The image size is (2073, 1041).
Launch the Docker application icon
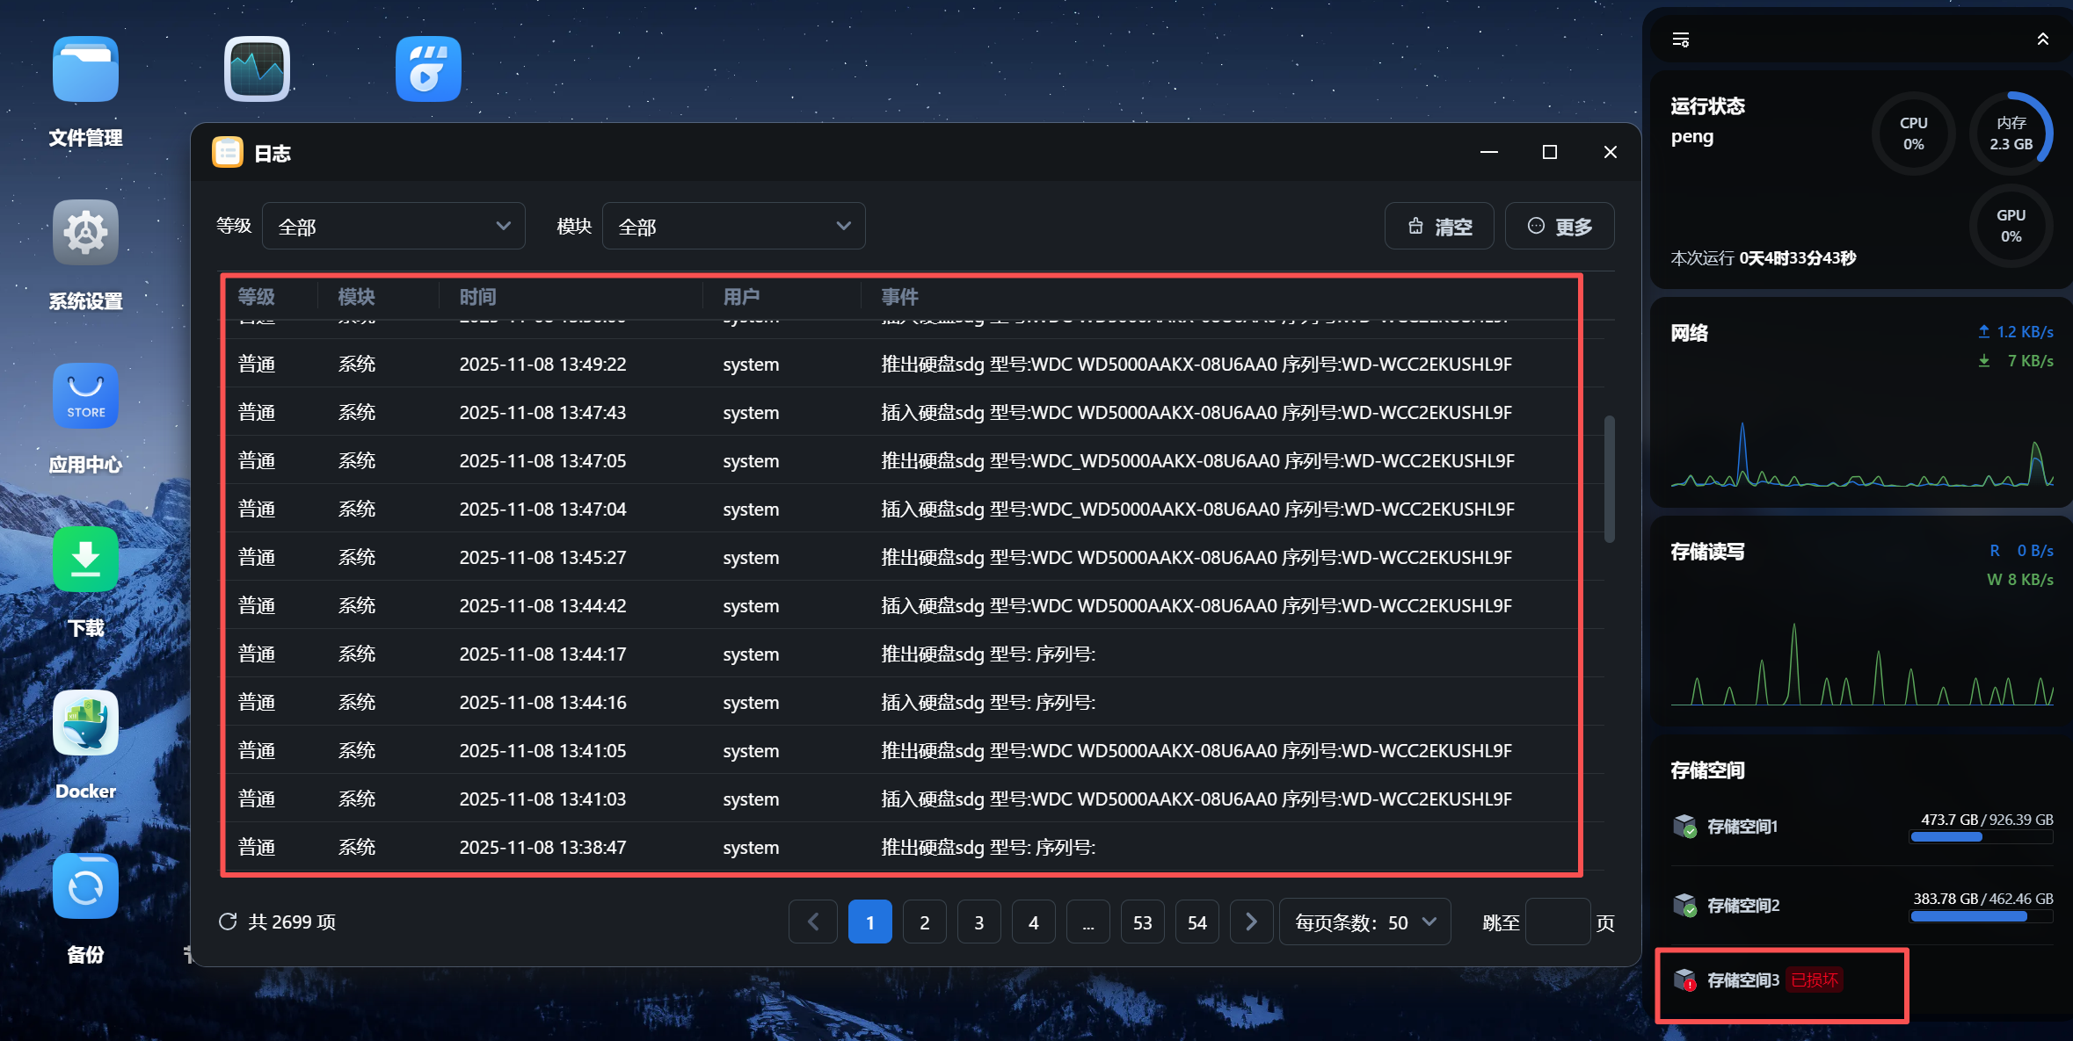[x=84, y=722]
